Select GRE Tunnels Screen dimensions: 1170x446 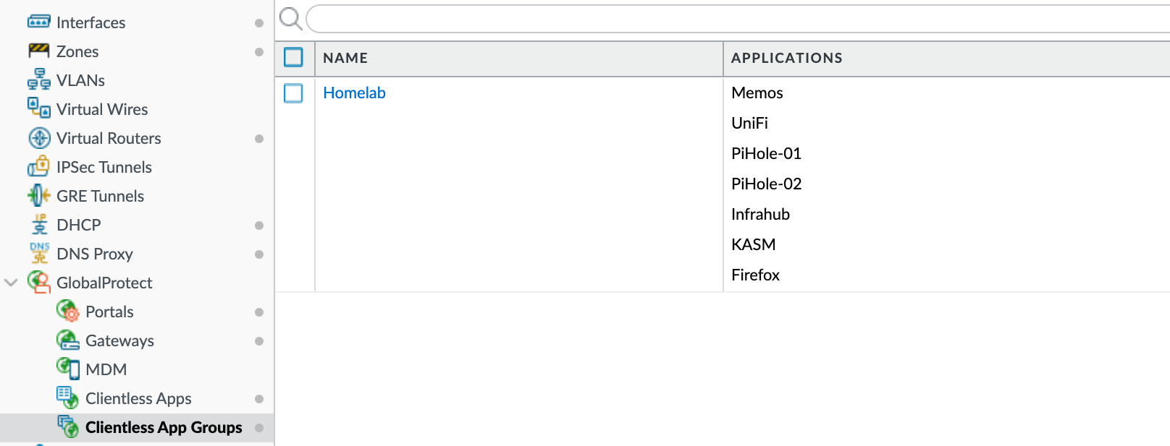click(100, 197)
